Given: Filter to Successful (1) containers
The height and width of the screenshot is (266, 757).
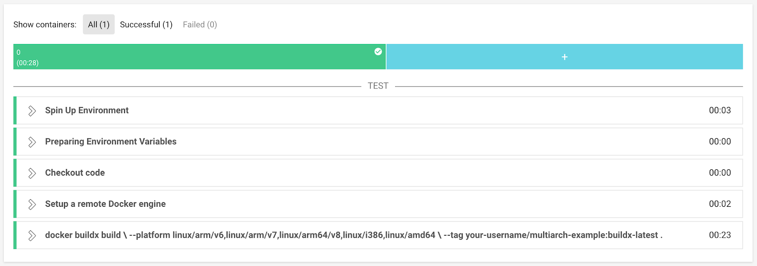Looking at the screenshot, I should (146, 25).
